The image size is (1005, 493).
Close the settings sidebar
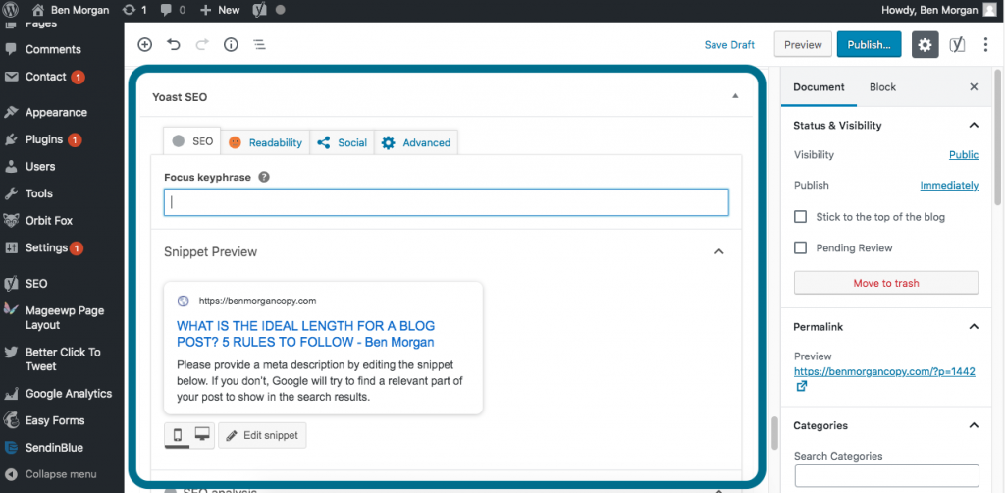[x=974, y=87]
